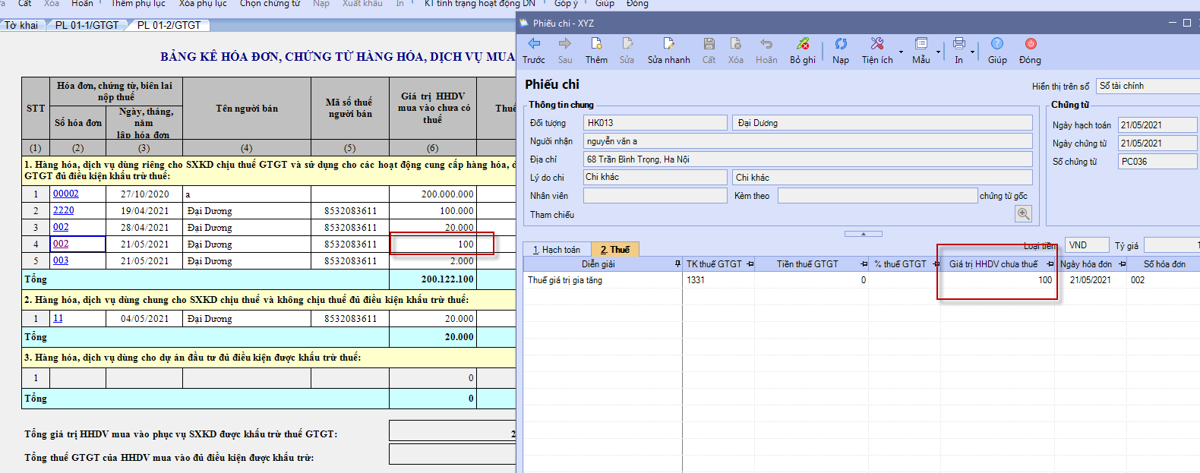Print voucher with the In icon
Image resolution: width=1200 pixels, height=473 pixels.
[959, 44]
